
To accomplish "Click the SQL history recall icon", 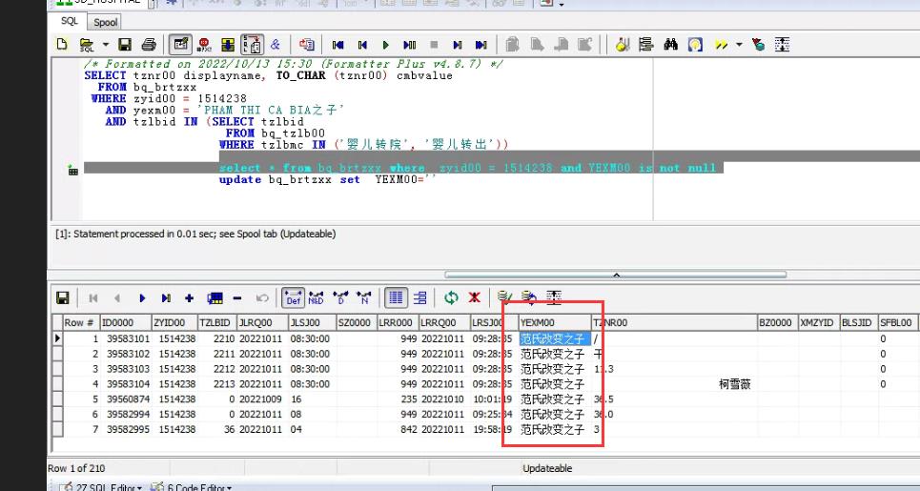I will [306, 45].
